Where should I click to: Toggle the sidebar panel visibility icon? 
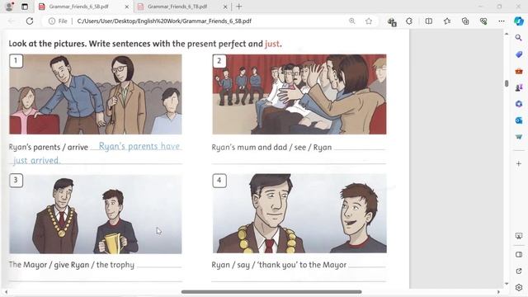click(x=519, y=254)
